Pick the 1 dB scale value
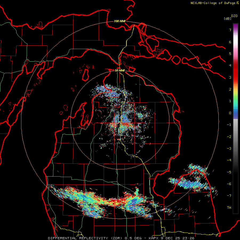The width and height of the screenshot is (240, 240). click(230, 101)
